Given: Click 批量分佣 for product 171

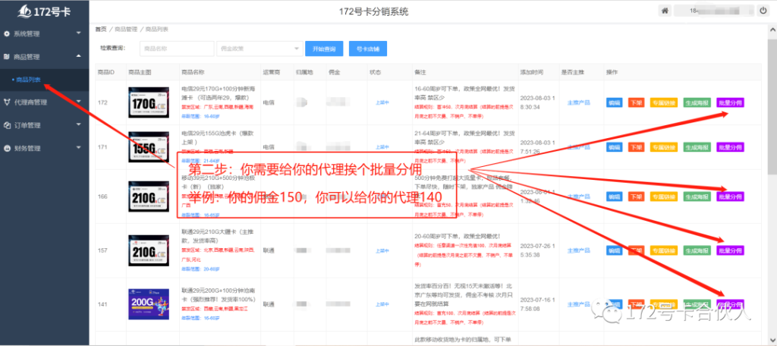Looking at the screenshot, I should tap(731, 147).
